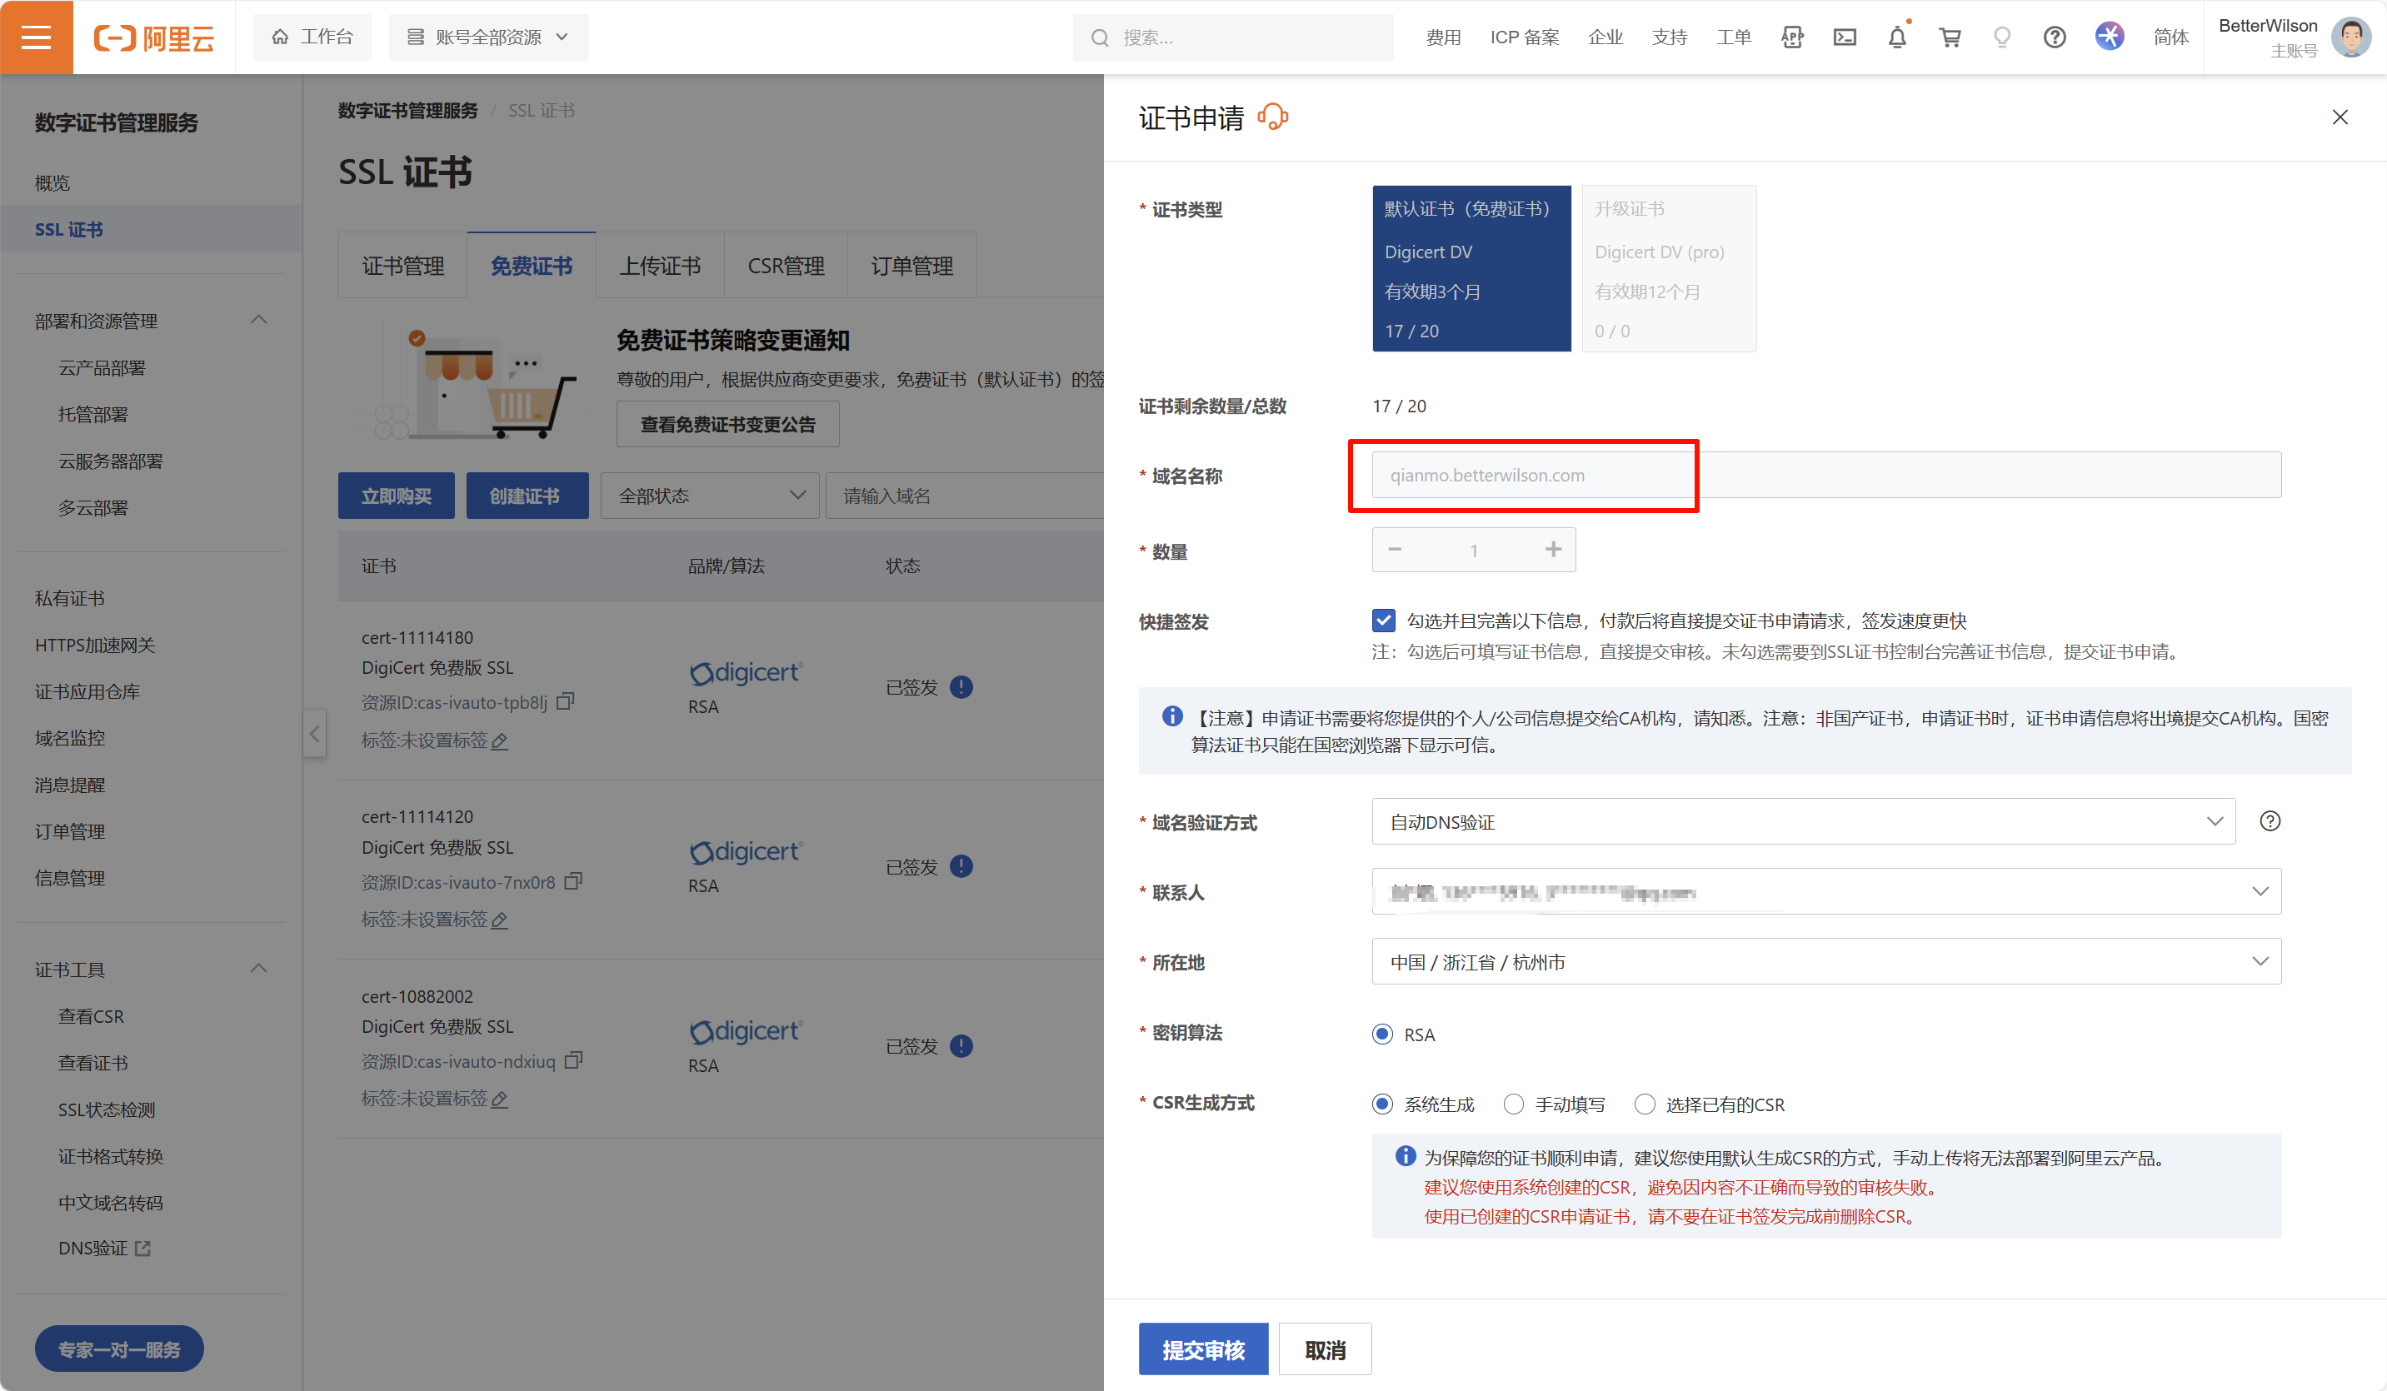Click the notification bell icon
The image size is (2387, 1391).
(x=1896, y=37)
